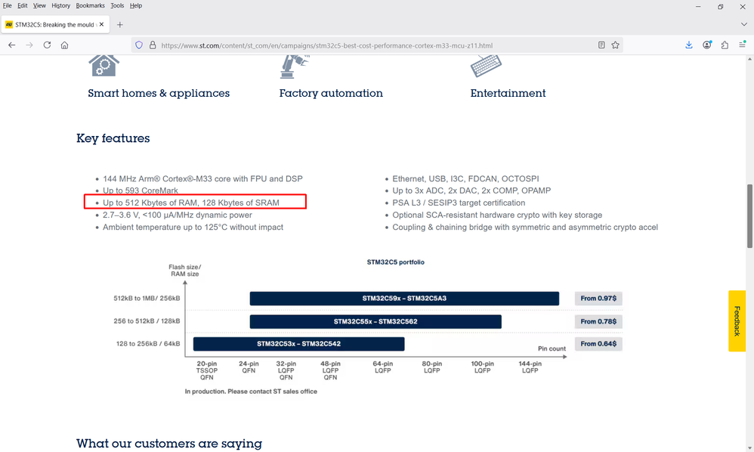Image resolution: width=754 pixels, height=452 pixels.
Task: Click the STM32C53x – STM32C542 bar
Action: coord(298,344)
